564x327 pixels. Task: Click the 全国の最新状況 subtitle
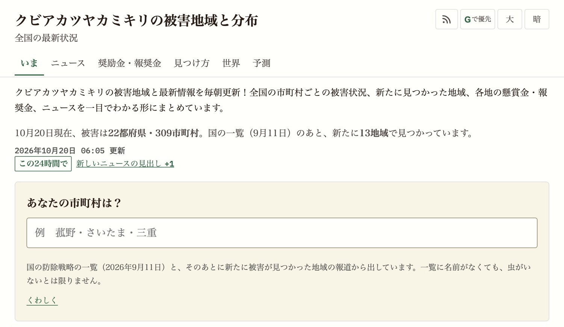tap(46, 38)
